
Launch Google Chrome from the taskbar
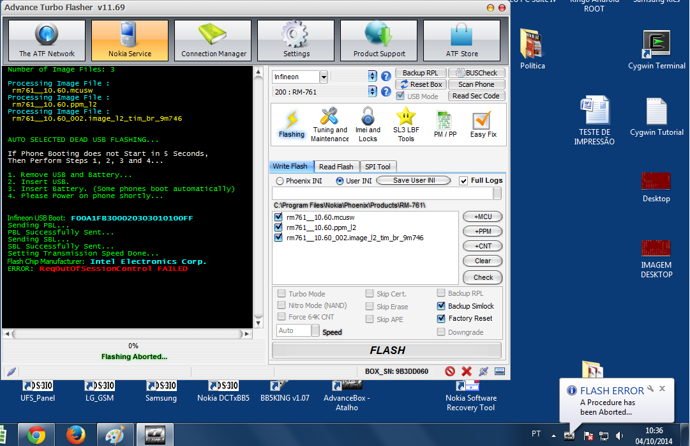click(36, 435)
